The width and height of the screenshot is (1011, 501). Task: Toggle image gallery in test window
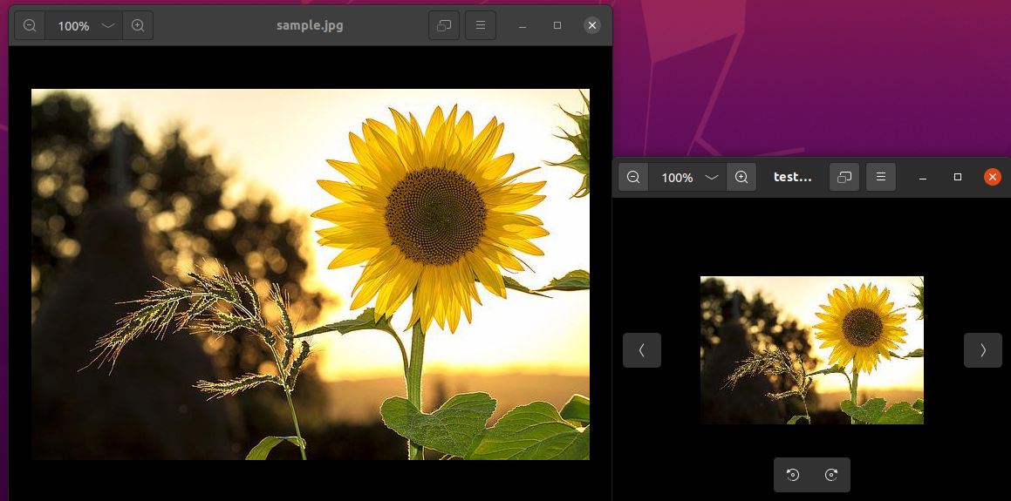844,177
